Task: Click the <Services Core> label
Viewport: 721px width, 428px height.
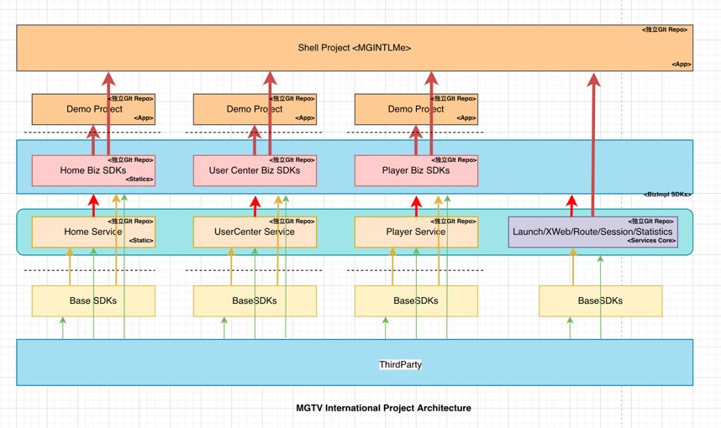Action: coord(651,241)
